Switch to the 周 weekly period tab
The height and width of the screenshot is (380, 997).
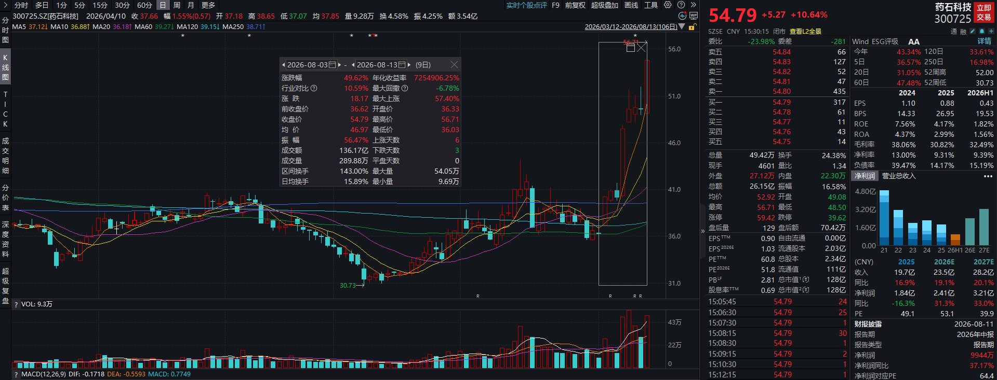tap(177, 5)
